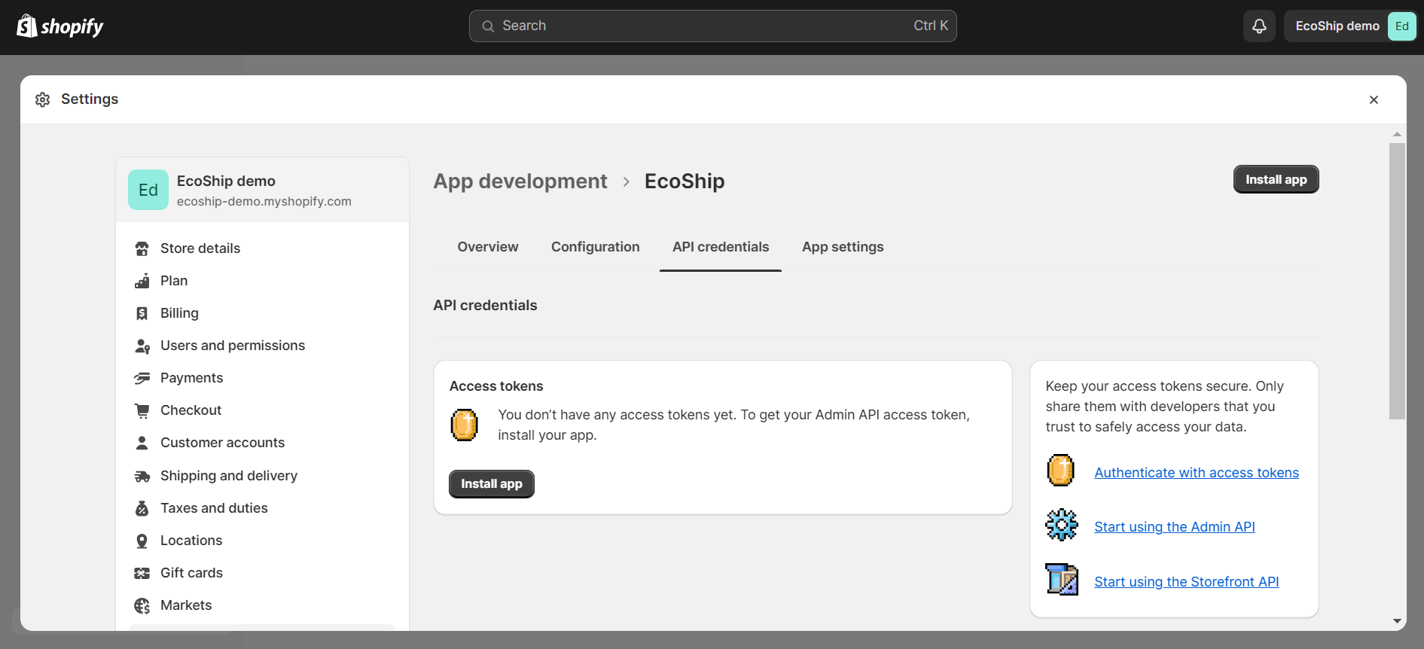Open Authenticate with access tokens link

click(x=1196, y=473)
